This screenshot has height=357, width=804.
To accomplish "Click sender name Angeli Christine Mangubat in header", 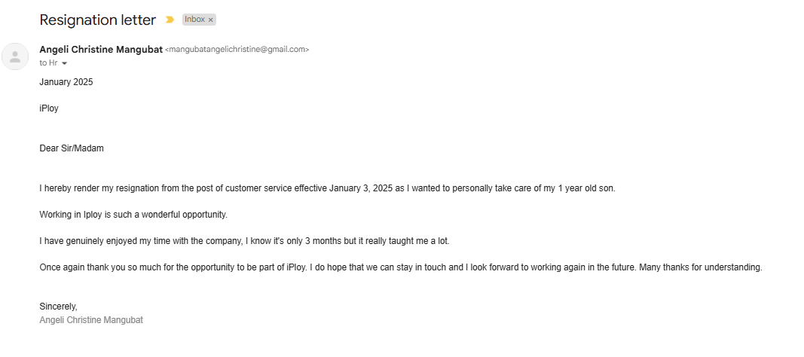I will tap(100, 50).
